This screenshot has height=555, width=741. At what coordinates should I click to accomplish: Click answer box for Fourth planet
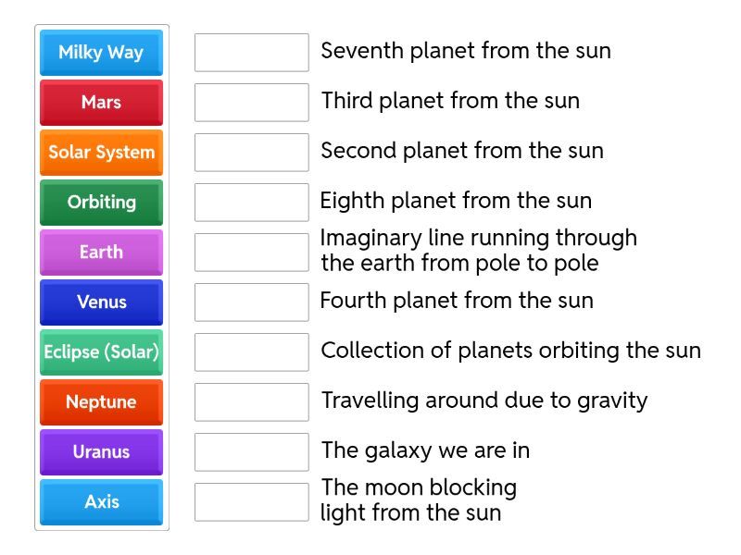pos(251,302)
